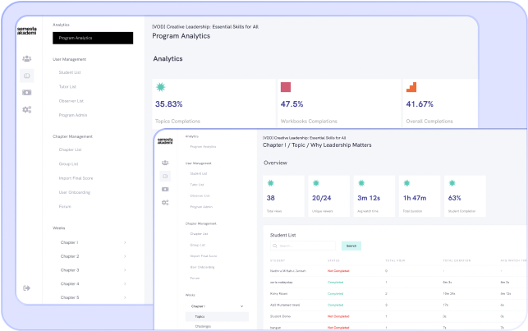528x331 pixels.
Task: Select Challenges under Chapter 1 in front window
Action: pos(203,326)
